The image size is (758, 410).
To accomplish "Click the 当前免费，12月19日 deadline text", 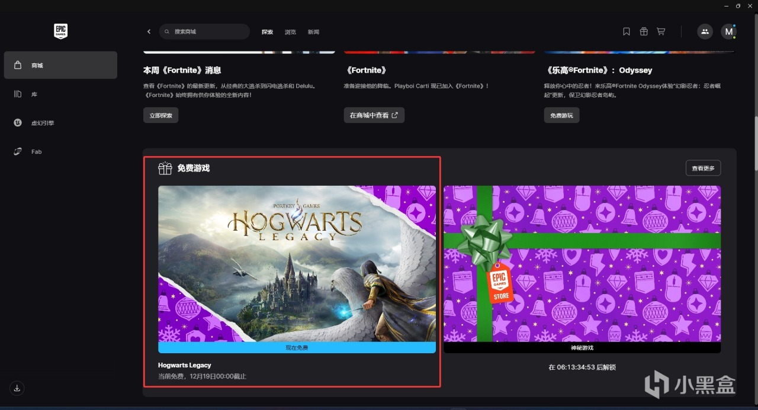I will [202, 376].
